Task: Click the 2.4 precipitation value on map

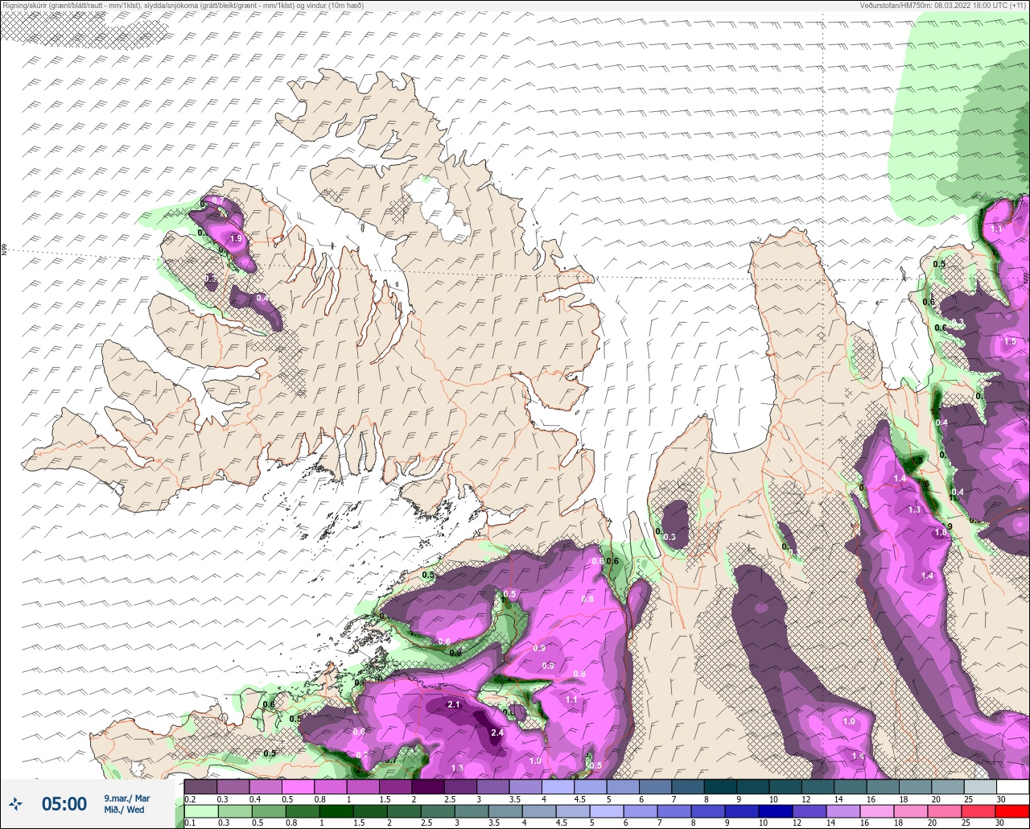Action: pos(496,732)
